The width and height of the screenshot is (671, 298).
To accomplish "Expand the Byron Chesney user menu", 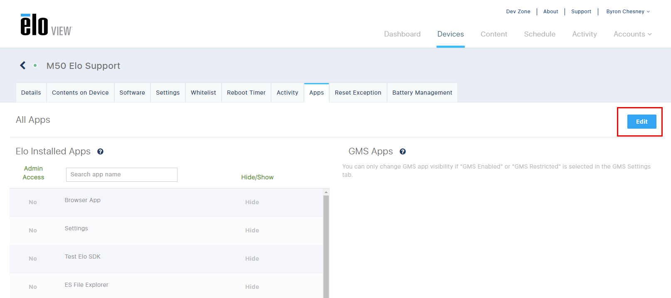I will point(628,12).
